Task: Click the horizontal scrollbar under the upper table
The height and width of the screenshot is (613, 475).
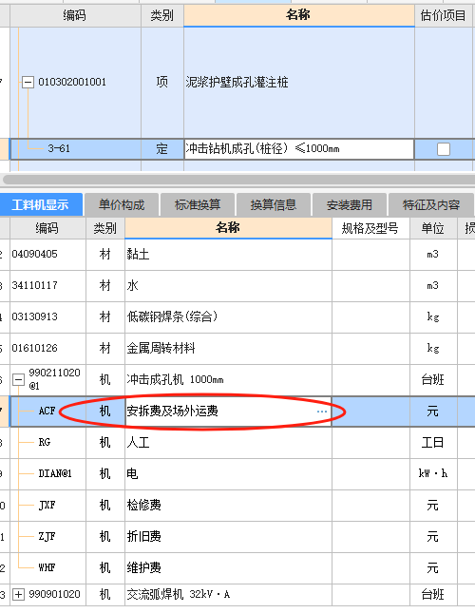Action: [239, 180]
